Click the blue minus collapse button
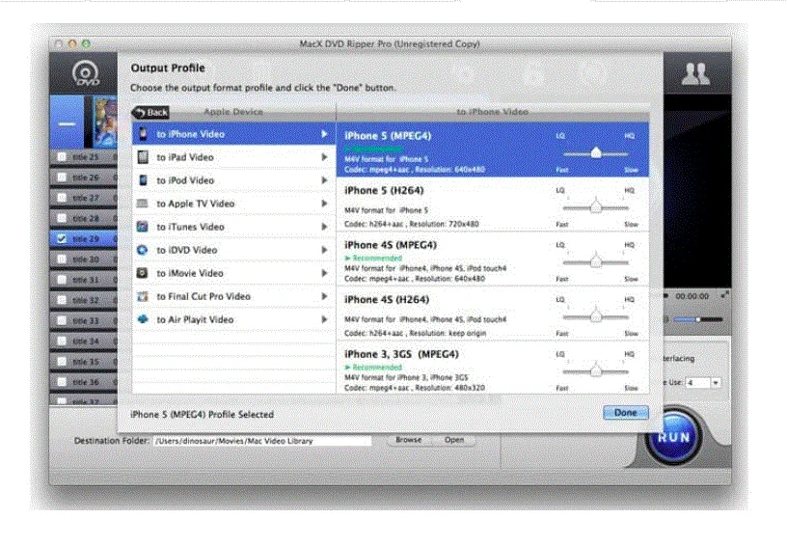Image resolution: width=787 pixels, height=546 pixels. (67, 123)
